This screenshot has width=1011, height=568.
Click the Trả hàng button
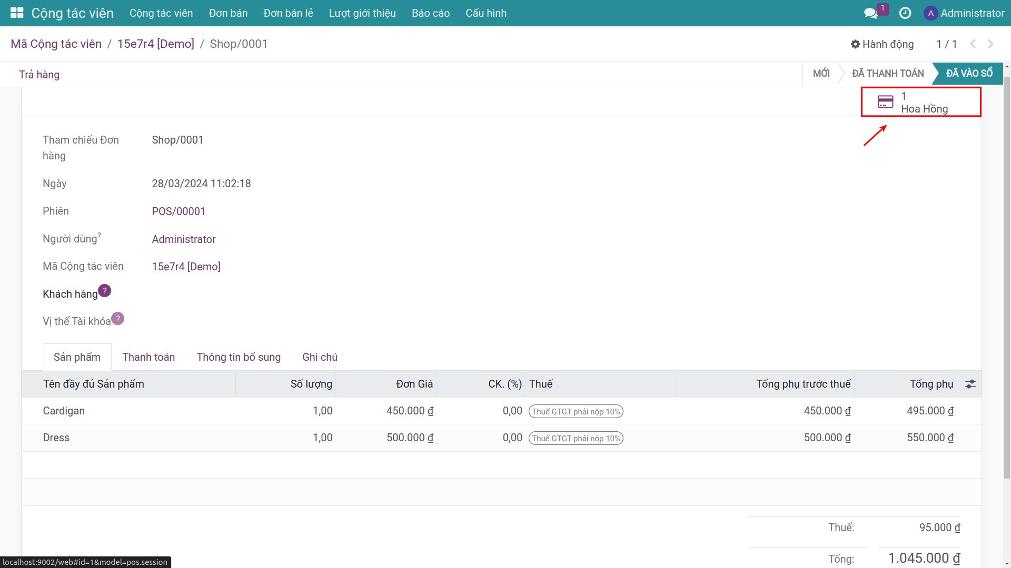(x=39, y=75)
